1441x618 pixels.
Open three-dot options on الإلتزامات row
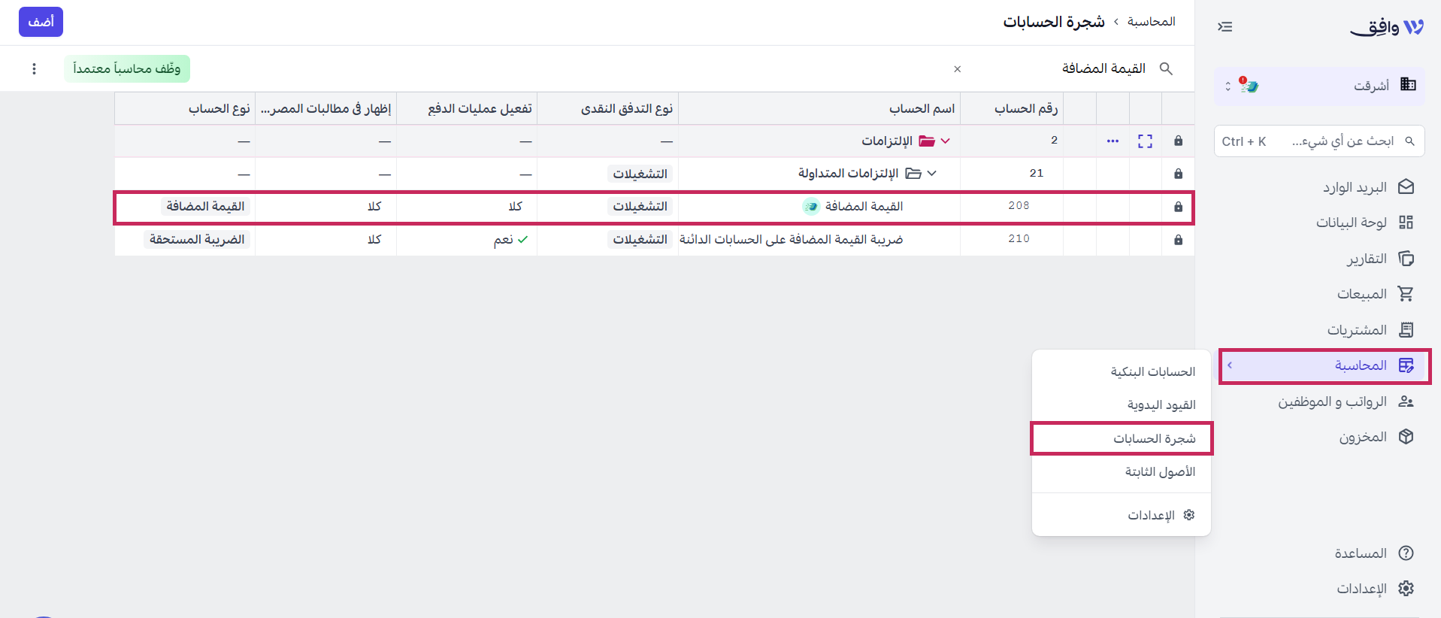(1113, 141)
